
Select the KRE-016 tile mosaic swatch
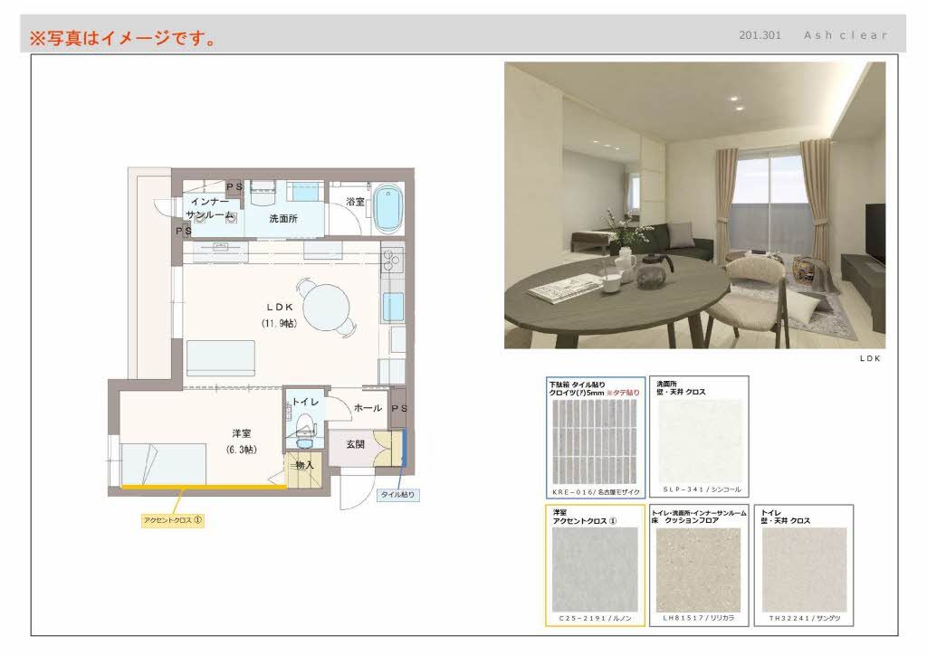[596, 441]
